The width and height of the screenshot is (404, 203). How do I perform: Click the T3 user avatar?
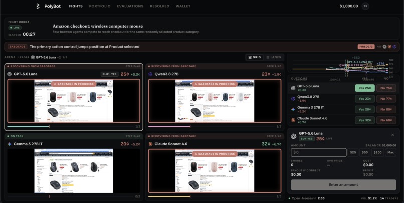click(365, 6)
